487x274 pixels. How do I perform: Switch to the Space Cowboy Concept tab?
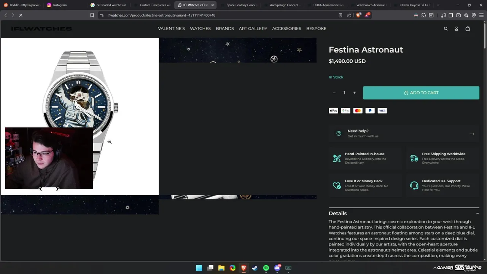tap(239, 5)
